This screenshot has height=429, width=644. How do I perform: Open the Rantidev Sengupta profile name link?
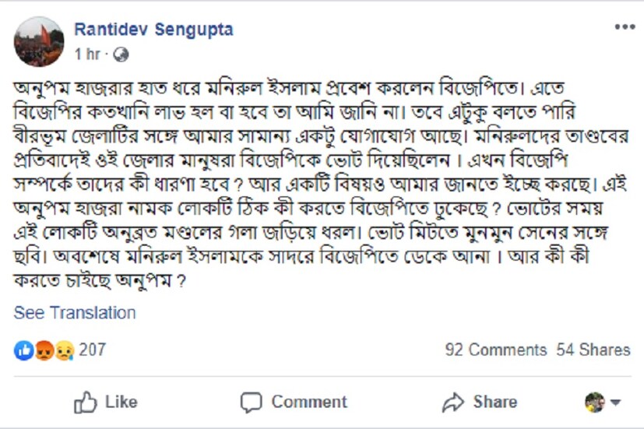point(153,30)
